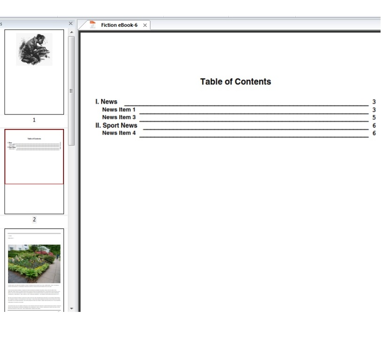Click the 'News Item 3' contents entry
This screenshot has height=343, width=381.
click(119, 117)
